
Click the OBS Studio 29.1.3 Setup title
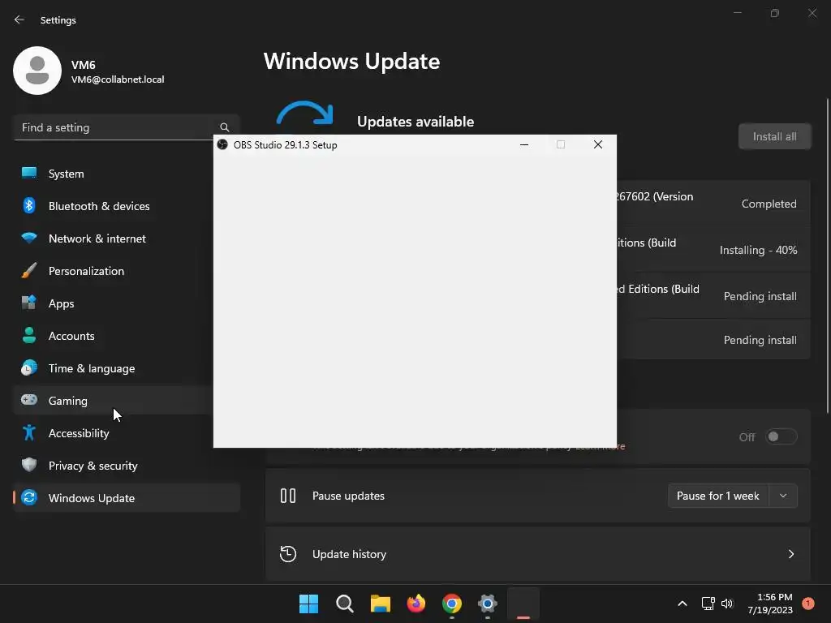pos(285,144)
